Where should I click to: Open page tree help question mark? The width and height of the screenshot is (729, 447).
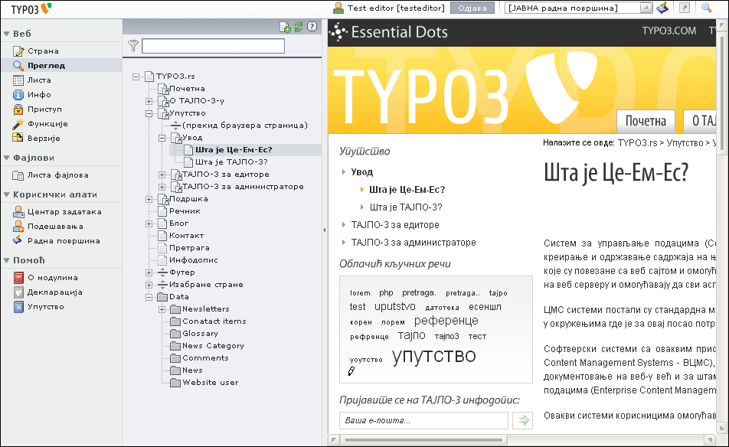(x=312, y=27)
